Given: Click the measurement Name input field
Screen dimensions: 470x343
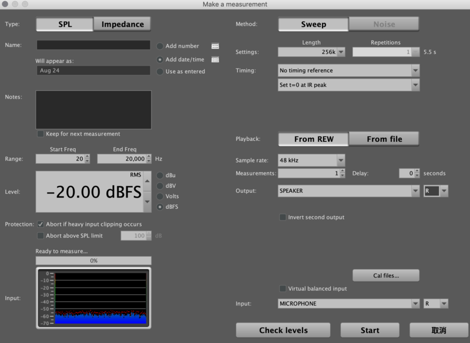Looking at the screenshot, I should [x=93, y=45].
